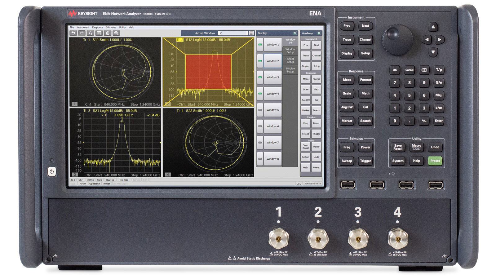Open the Stimulus menu in the menu bar
The width and height of the screenshot is (496, 279).
(111, 28)
